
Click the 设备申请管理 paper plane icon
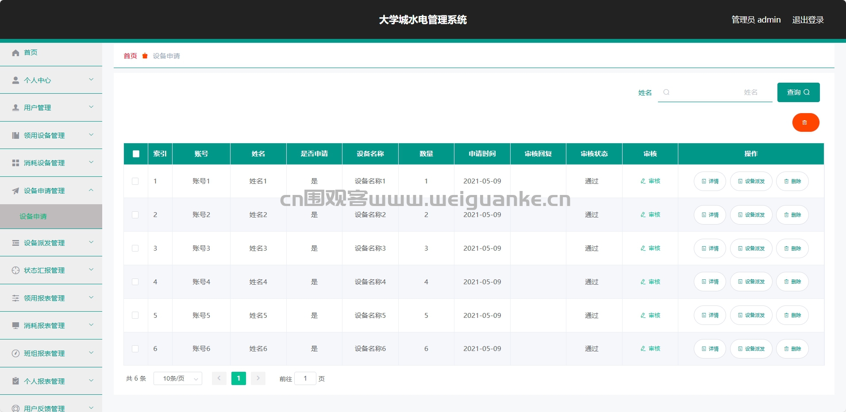click(x=15, y=191)
